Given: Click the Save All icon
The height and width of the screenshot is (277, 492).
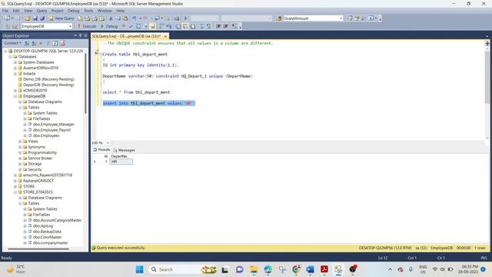Looking at the screenshot, I should coord(42,18).
